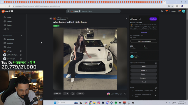The image size is (188, 105).
Task: Open the Chrome profile avatar
Action: pos(182,6)
